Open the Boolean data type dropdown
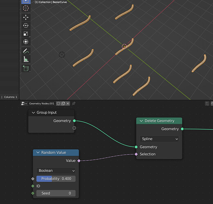This screenshot has height=204, width=213. point(56,171)
